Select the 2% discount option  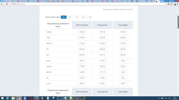70,17
